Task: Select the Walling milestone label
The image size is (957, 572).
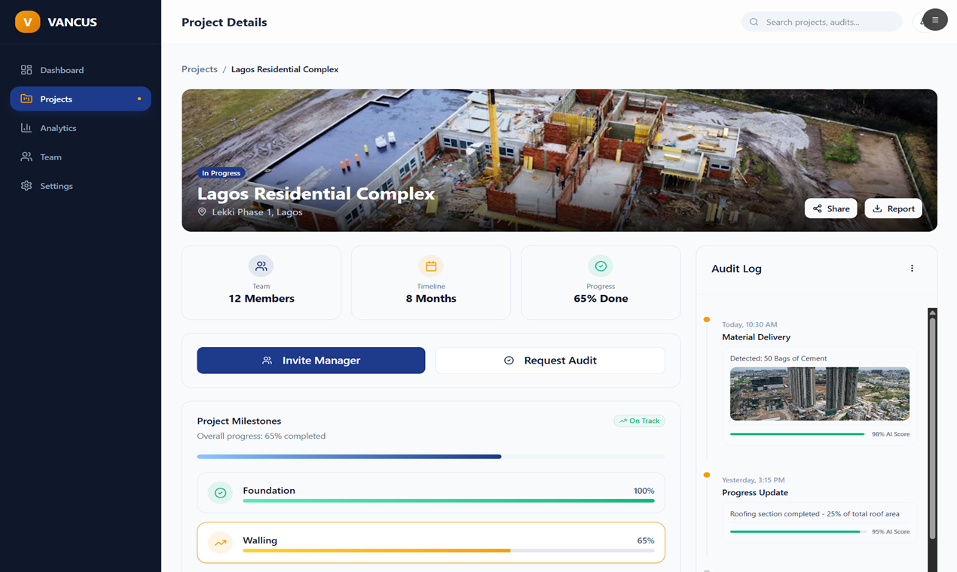Action: [x=260, y=540]
